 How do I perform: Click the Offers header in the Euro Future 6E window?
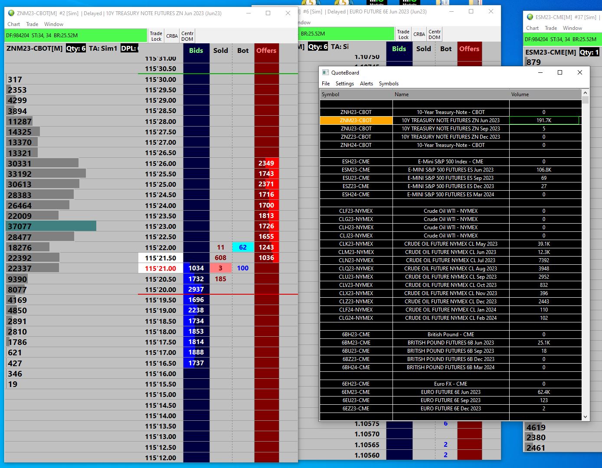[469, 49]
